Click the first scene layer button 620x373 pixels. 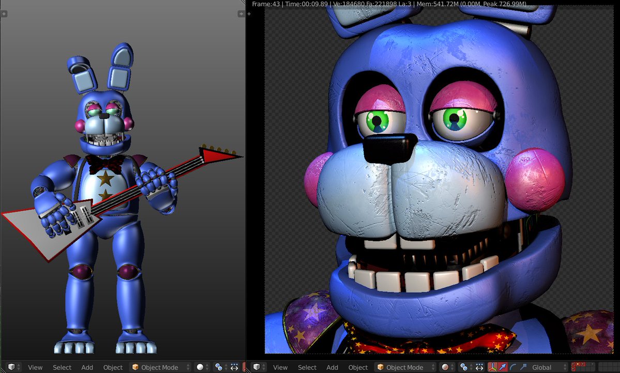(573, 364)
